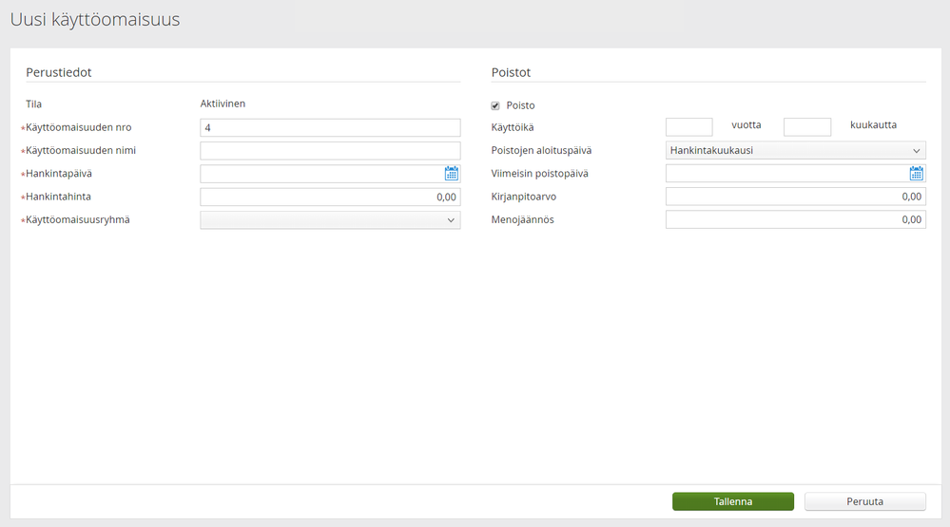Toggle the Poisto checkbox
950x527 pixels.
tap(495, 105)
